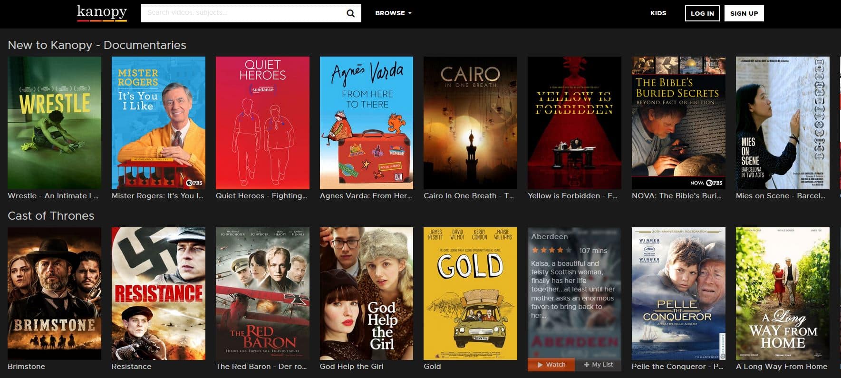Click the Resistance title text
Viewport: 841px width, 378px height.
[x=132, y=366]
